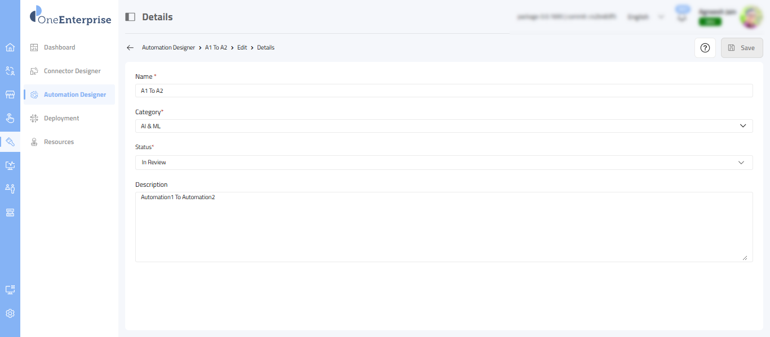Click the home icon in left rail

[10, 47]
